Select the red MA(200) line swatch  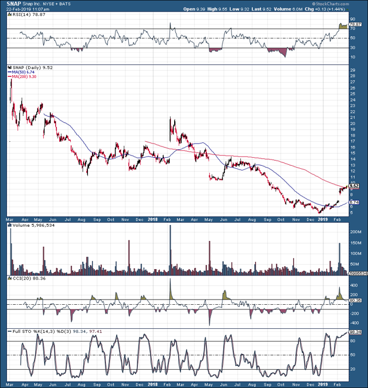click(10, 77)
